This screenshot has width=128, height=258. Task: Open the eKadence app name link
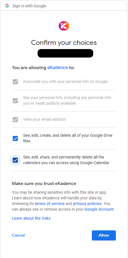(58, 67)
